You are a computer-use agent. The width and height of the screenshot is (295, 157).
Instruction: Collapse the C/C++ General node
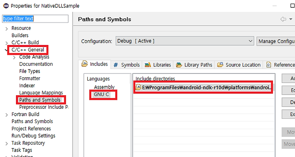(6, 50)
